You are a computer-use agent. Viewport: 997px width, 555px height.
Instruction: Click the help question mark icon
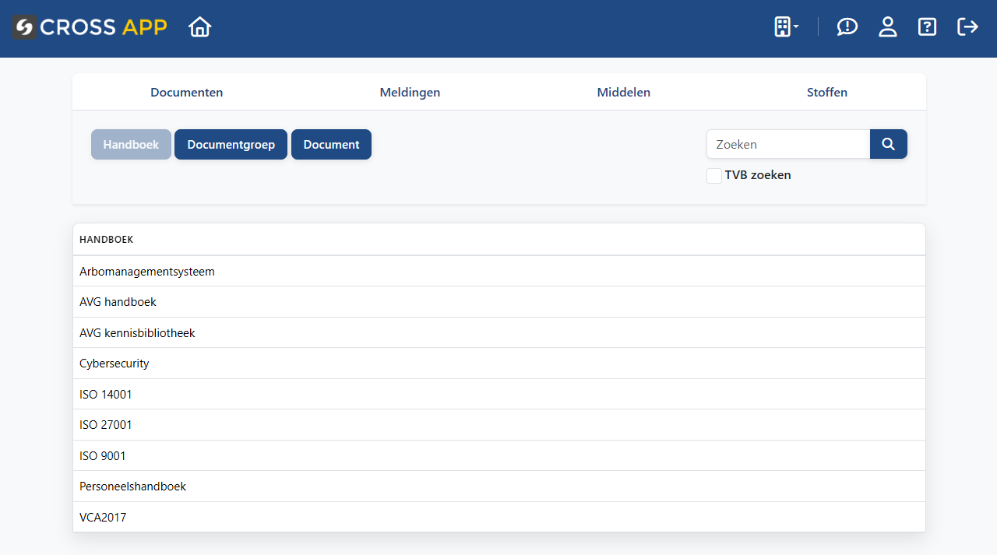point(927,27)
